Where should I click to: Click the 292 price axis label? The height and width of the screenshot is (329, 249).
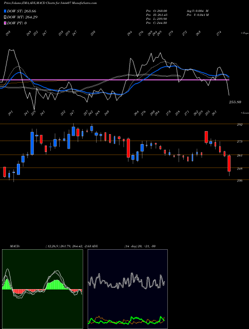(x=240, y=125)
